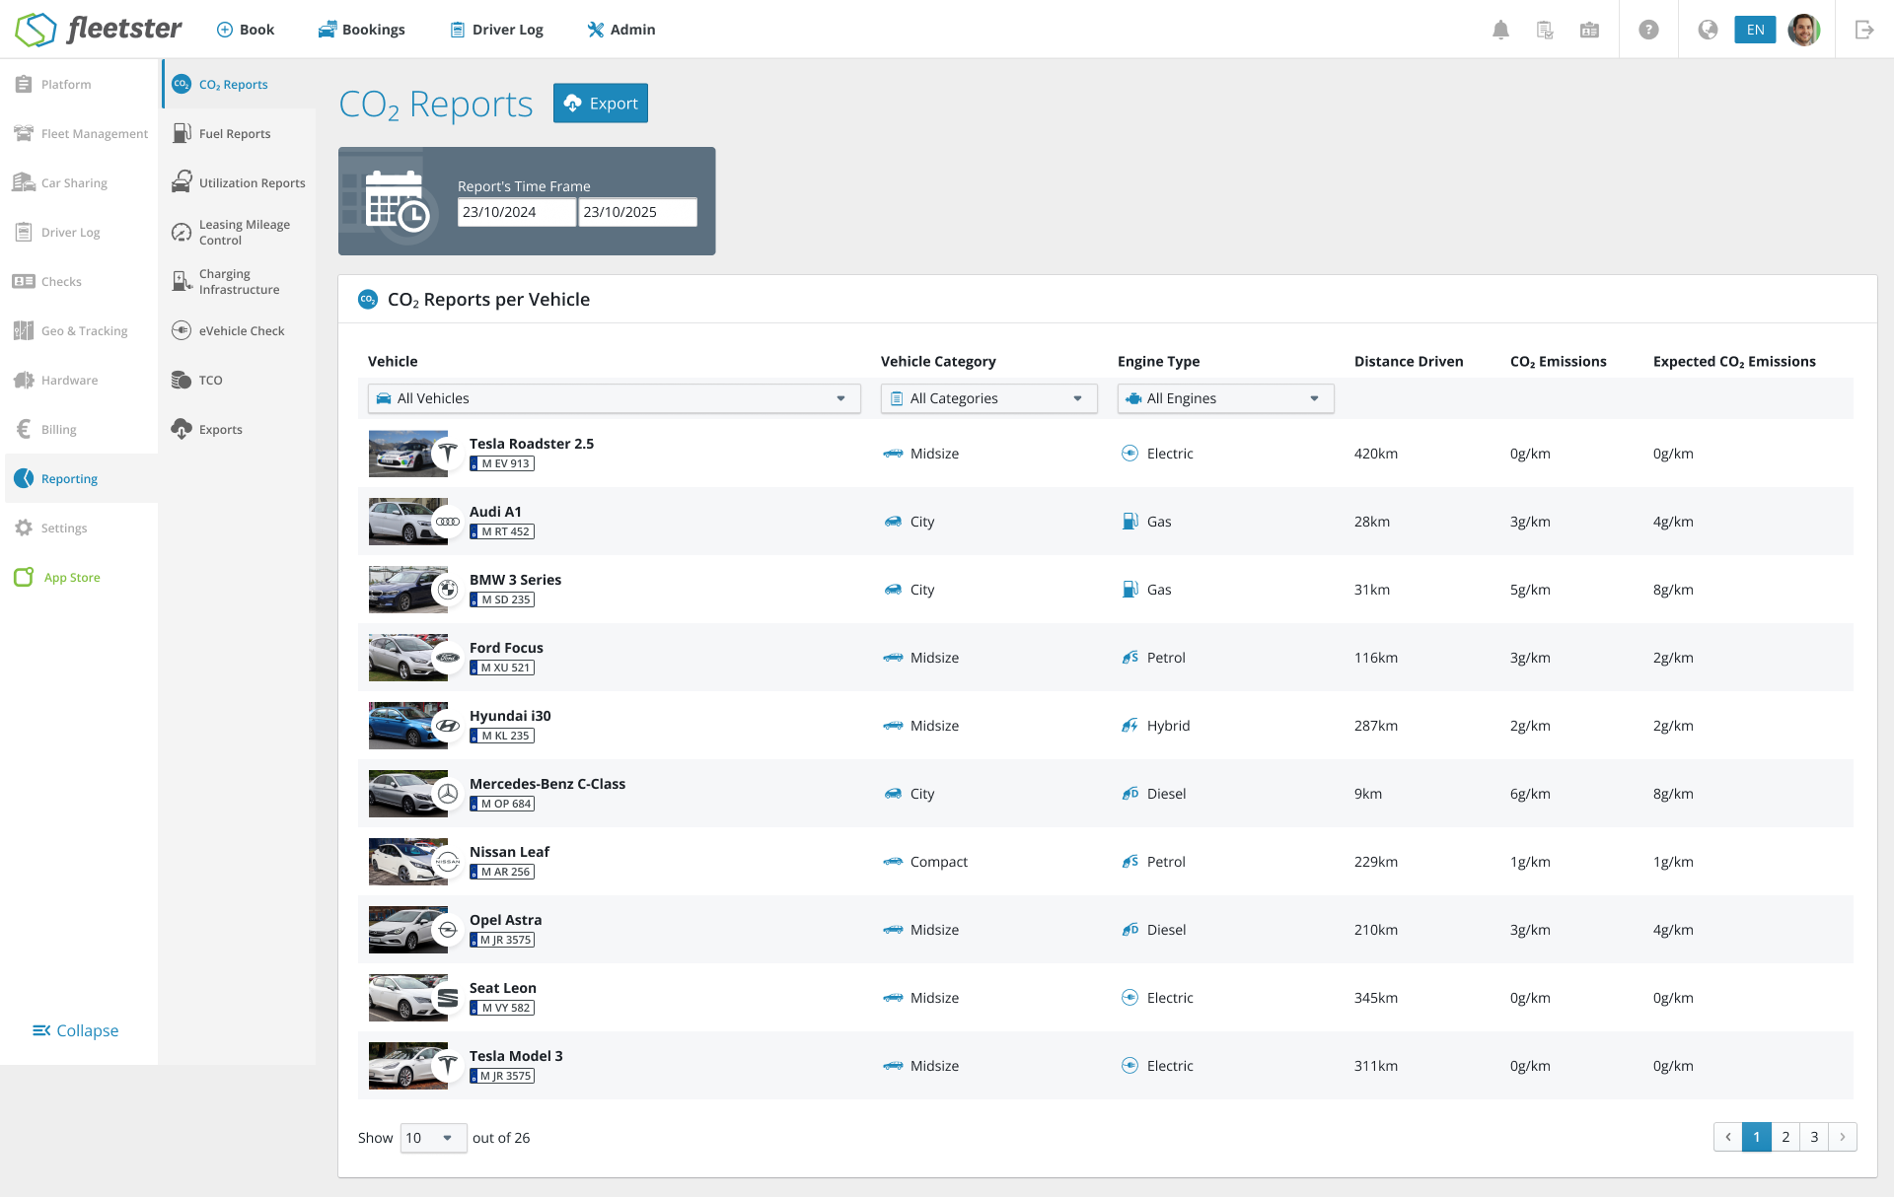Screen dimensions: 1894x1197
Task: Expand the All Vehicles dropdown
Action: pos(614,398)
